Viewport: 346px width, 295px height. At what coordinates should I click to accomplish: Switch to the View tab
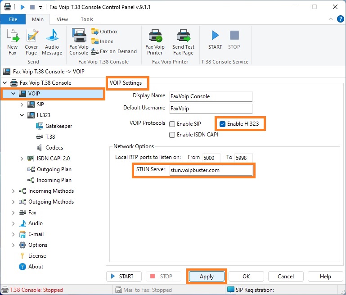pyautogui.click(x=62, y=19)
